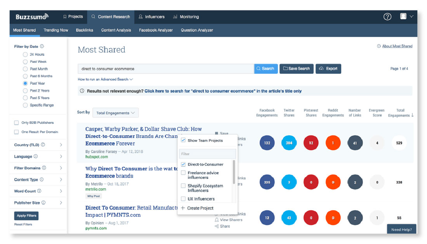Click Facebook engagements bubble 335

coord(267,182)
